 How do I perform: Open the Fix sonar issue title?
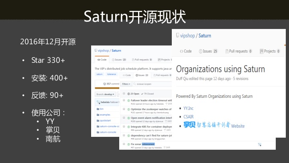[x=136, y=144]
